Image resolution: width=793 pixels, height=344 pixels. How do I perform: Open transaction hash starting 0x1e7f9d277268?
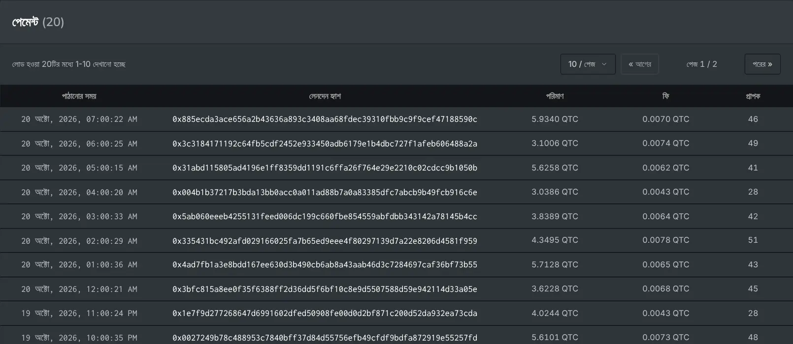325,313
